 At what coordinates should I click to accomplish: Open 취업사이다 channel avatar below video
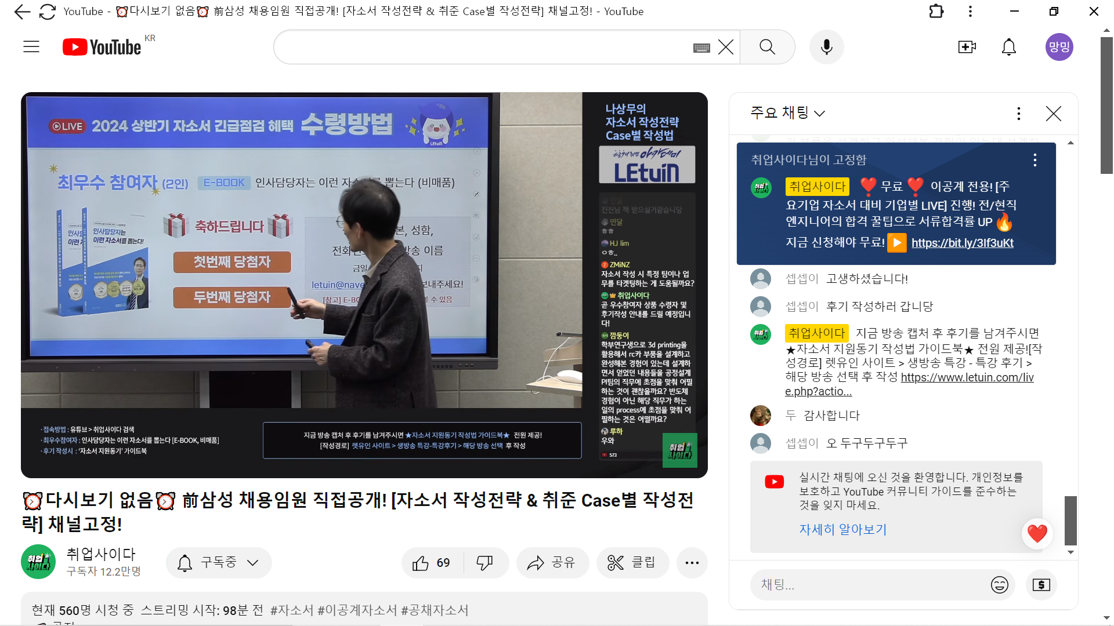click(x=38, y=562)
